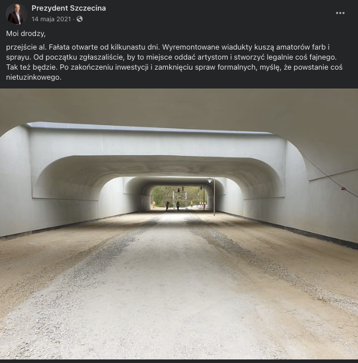358x363 pixels.
Task: Open the post permalink dated 14 maja 2021
Action: click(51, 19)
